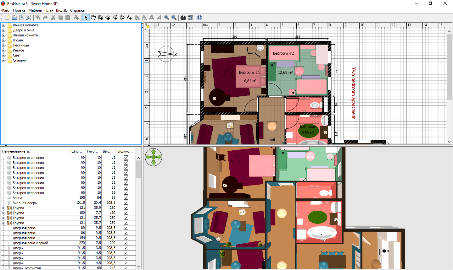The height and width of the screenshot is (270, 453).
Task: Expand the Кухня catalog folder
Action: (3, 40)
